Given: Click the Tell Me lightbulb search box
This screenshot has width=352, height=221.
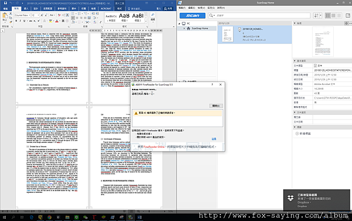Looking at the screenshot, I should [x=135, y=9].
